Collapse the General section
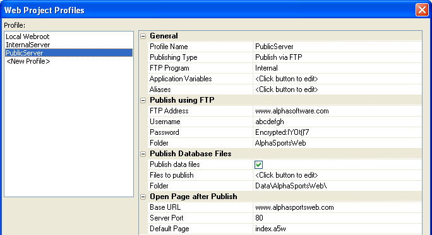 pos(143,36)
